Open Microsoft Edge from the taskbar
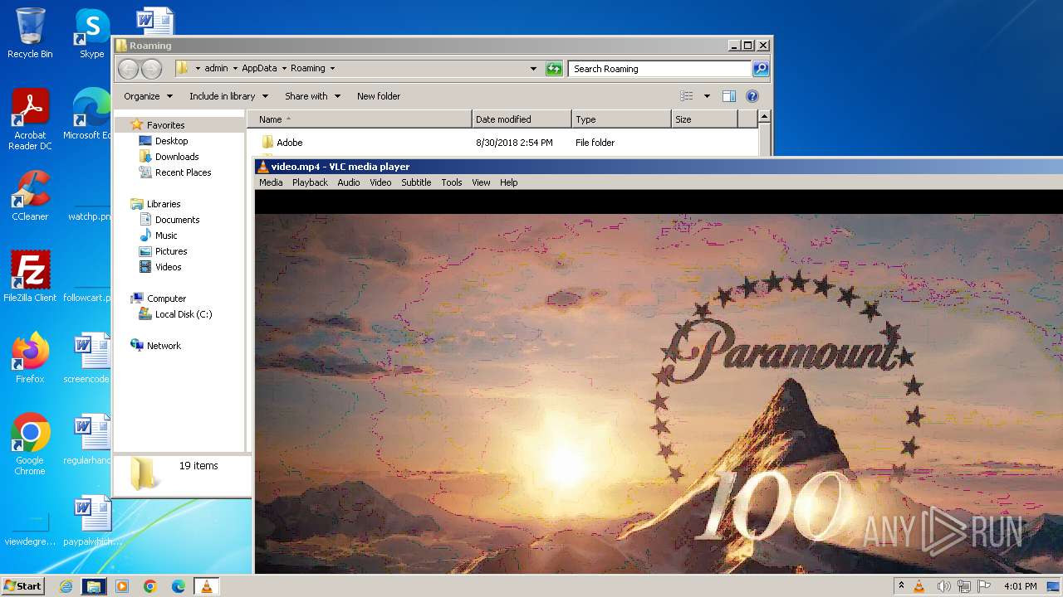 [x=179, y=586]
